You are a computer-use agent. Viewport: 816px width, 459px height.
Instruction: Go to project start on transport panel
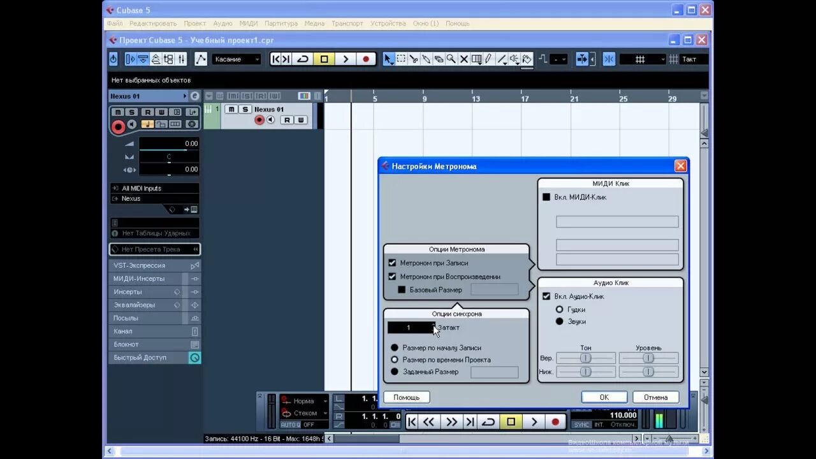click(412, 421)
